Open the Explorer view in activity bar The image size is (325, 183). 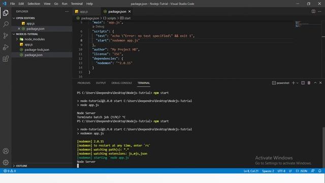coord(6,13)
